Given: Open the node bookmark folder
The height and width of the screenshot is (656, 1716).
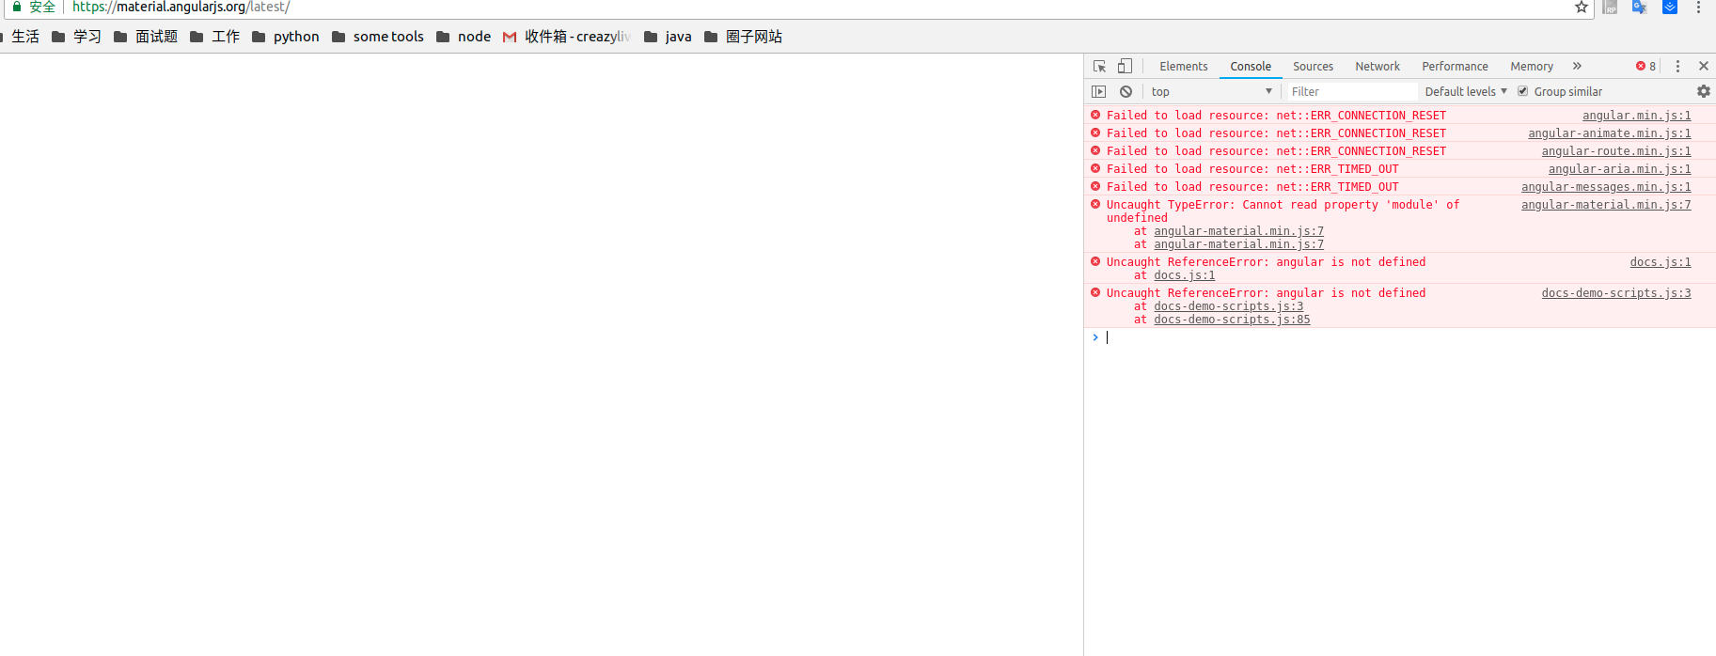Looking at the screenshot, I should pyautogui.click(x=464, y=37).
